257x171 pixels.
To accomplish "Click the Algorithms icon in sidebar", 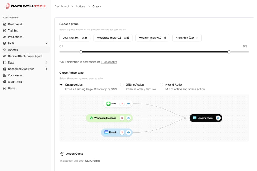I will [x=5, y=82].
